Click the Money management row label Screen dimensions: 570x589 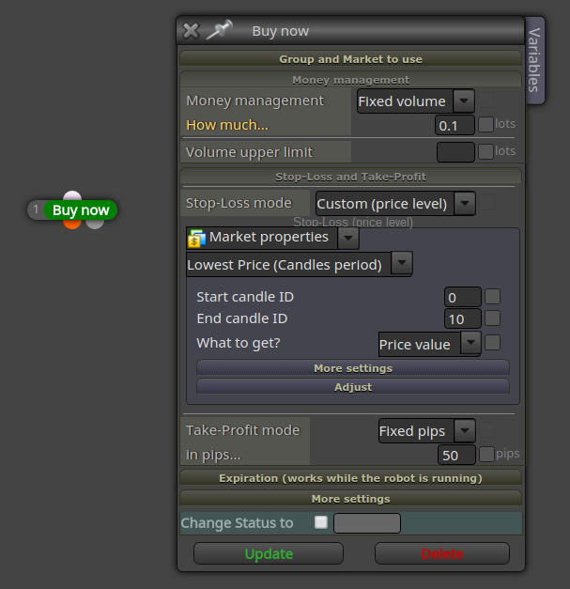[255, 101]
